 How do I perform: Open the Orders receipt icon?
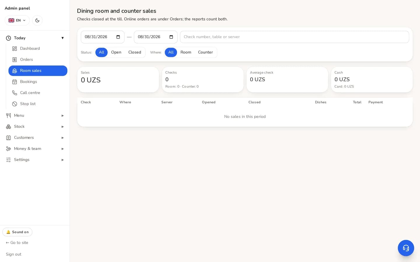15,60
